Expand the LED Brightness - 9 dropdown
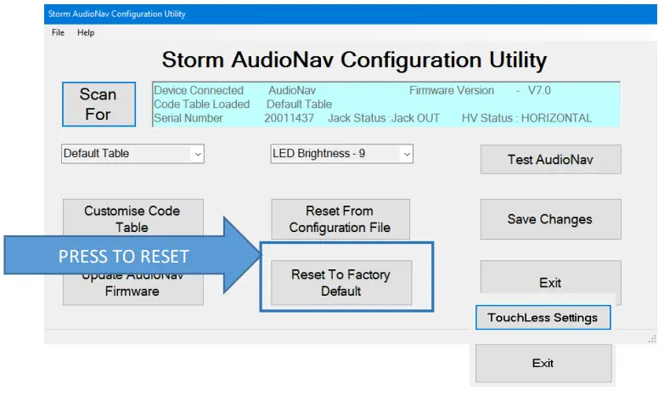664x396 pixels. [x=341, y=154]
